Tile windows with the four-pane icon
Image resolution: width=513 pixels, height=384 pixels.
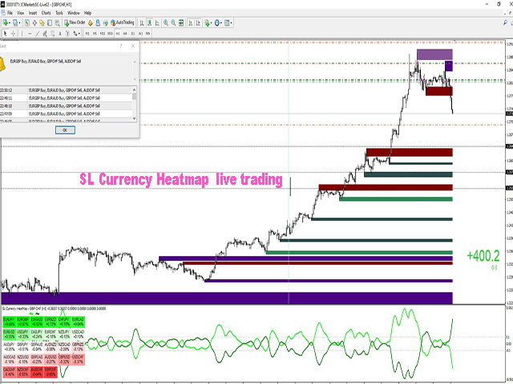(181, 23)
